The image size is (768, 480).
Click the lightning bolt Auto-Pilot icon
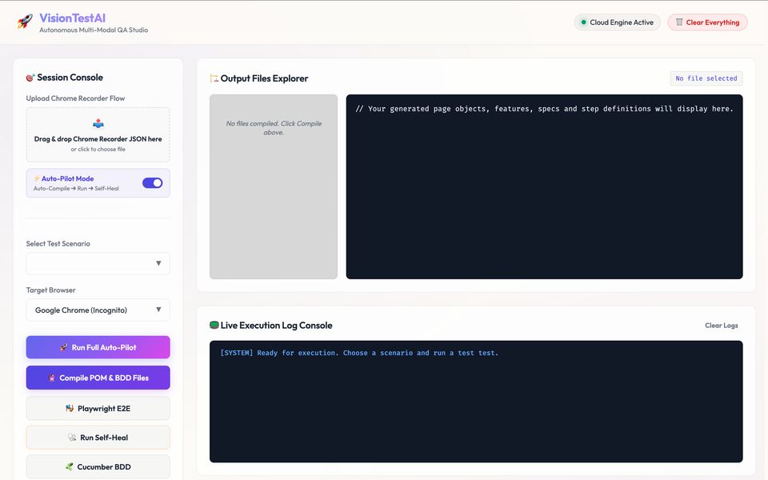click(x=37, y=178)
